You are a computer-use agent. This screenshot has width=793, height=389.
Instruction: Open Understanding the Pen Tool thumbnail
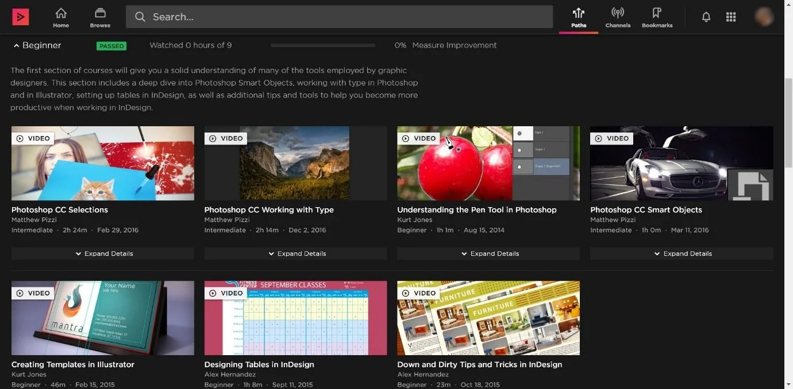click(488, 163)
